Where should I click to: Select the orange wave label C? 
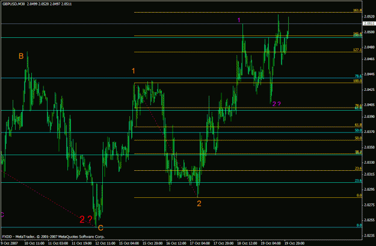[x=100, y=228]
